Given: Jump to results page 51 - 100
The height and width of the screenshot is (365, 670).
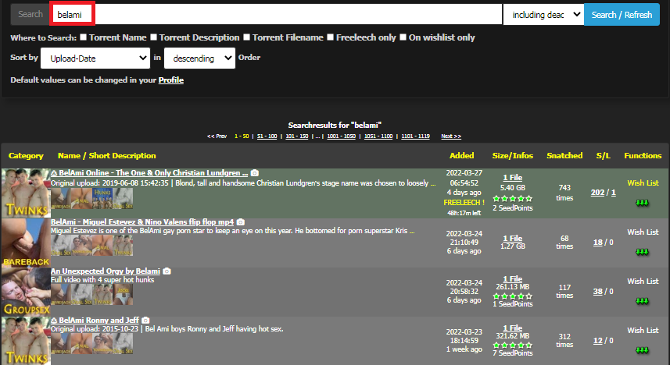Looking at the screenshot, I should click(267, 136).
